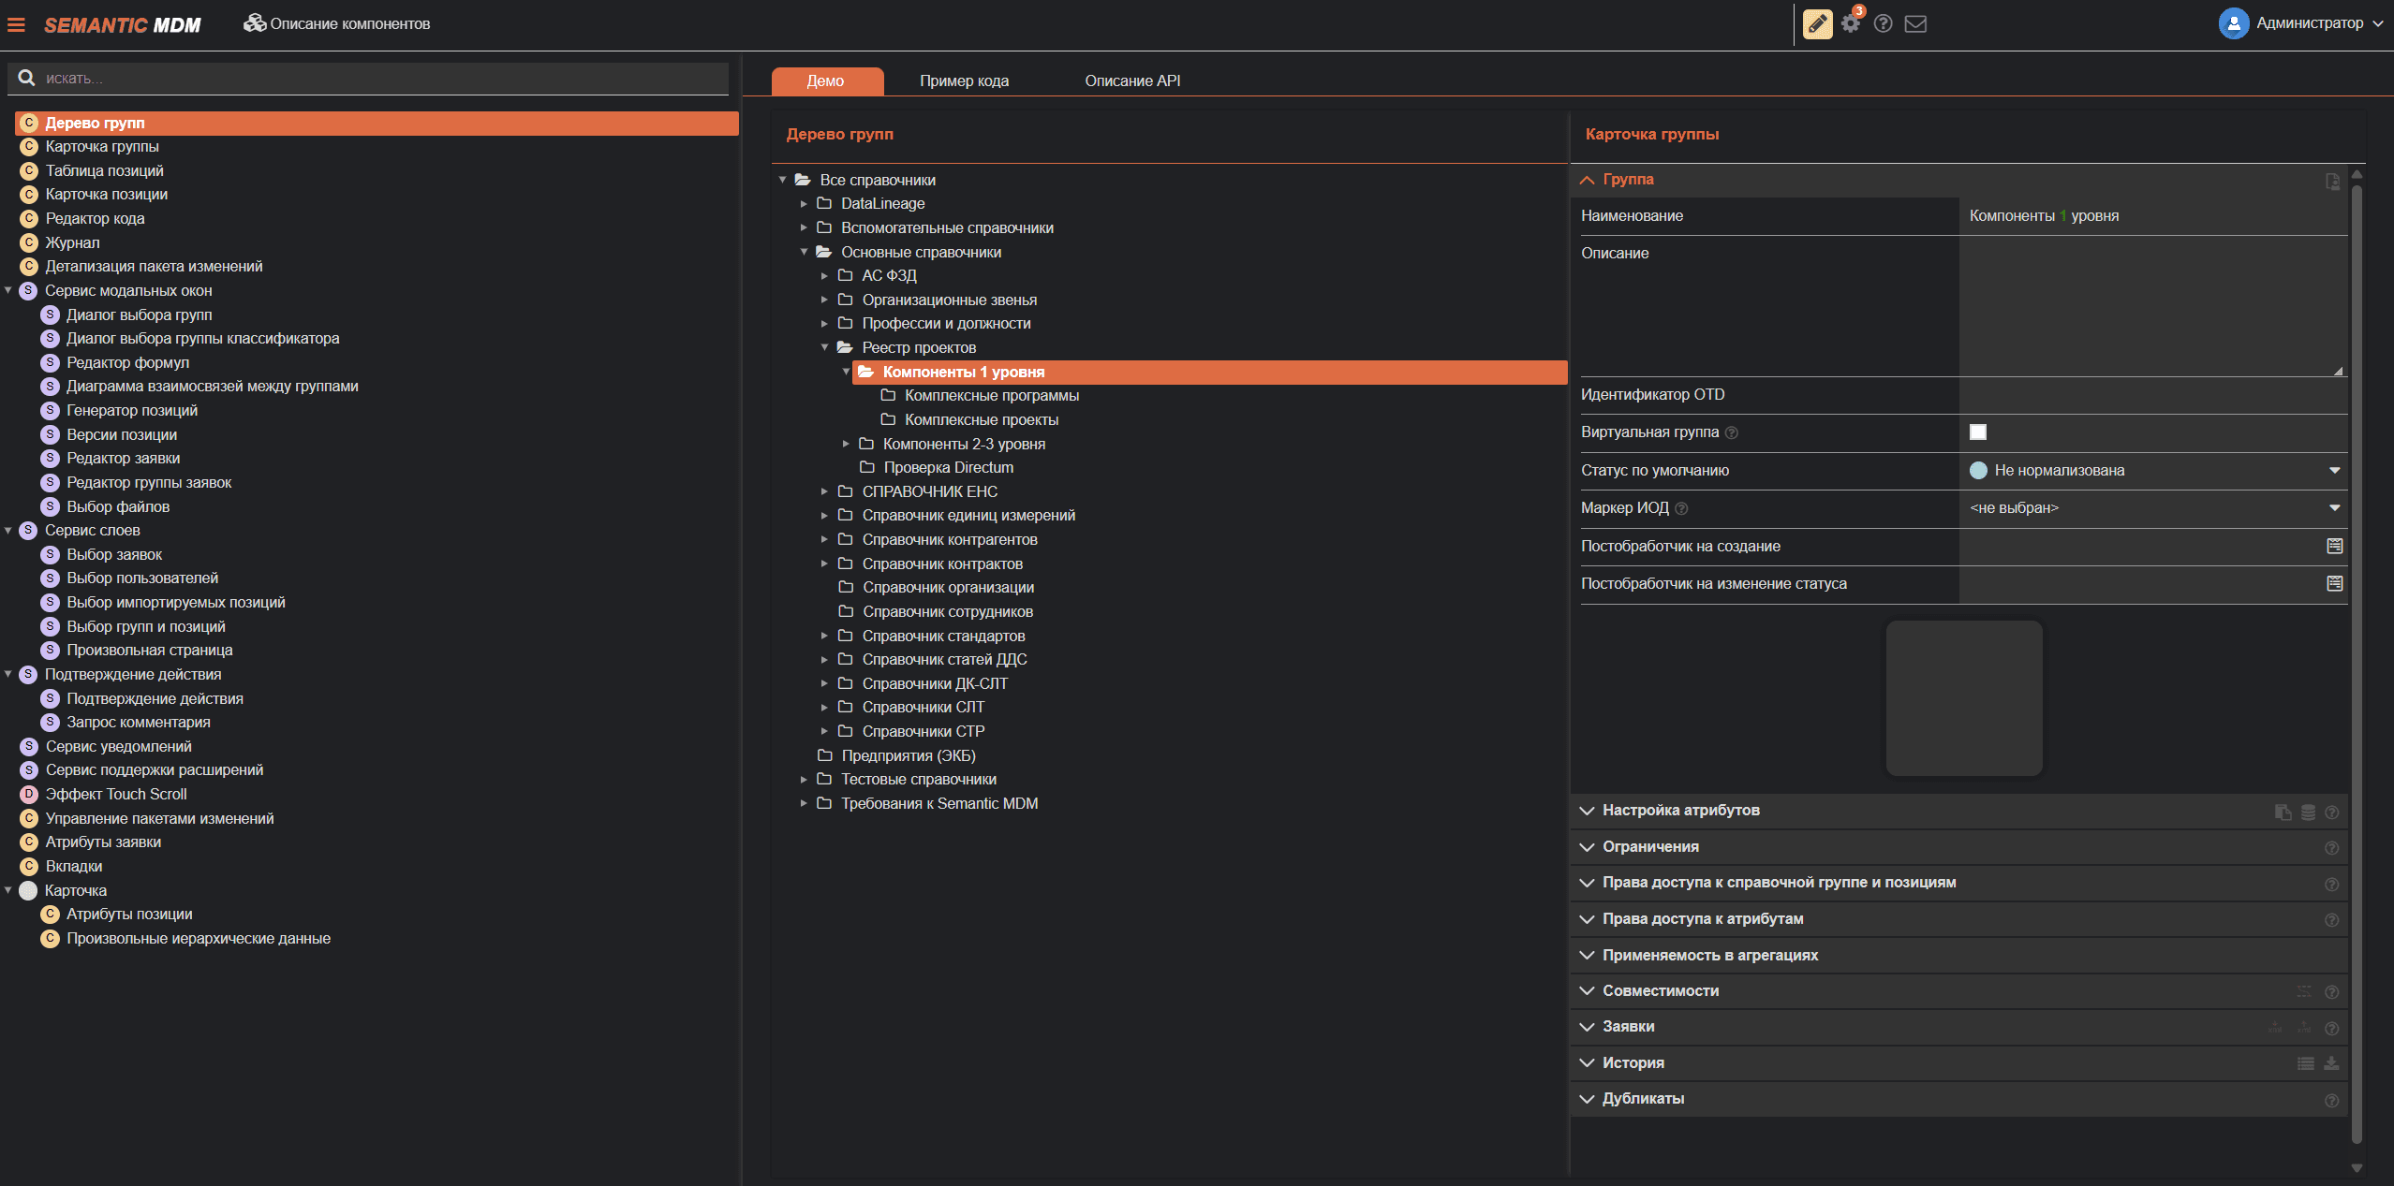Click the list icon in История row

[x=2306, y=1063]
